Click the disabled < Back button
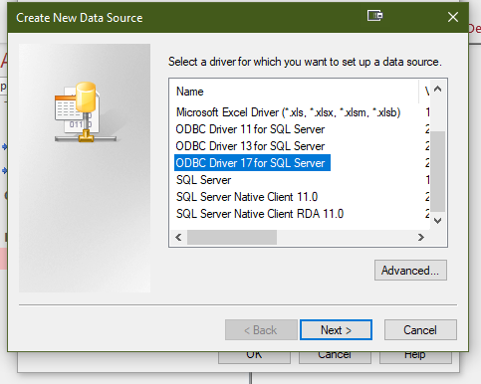 [261, 330]
